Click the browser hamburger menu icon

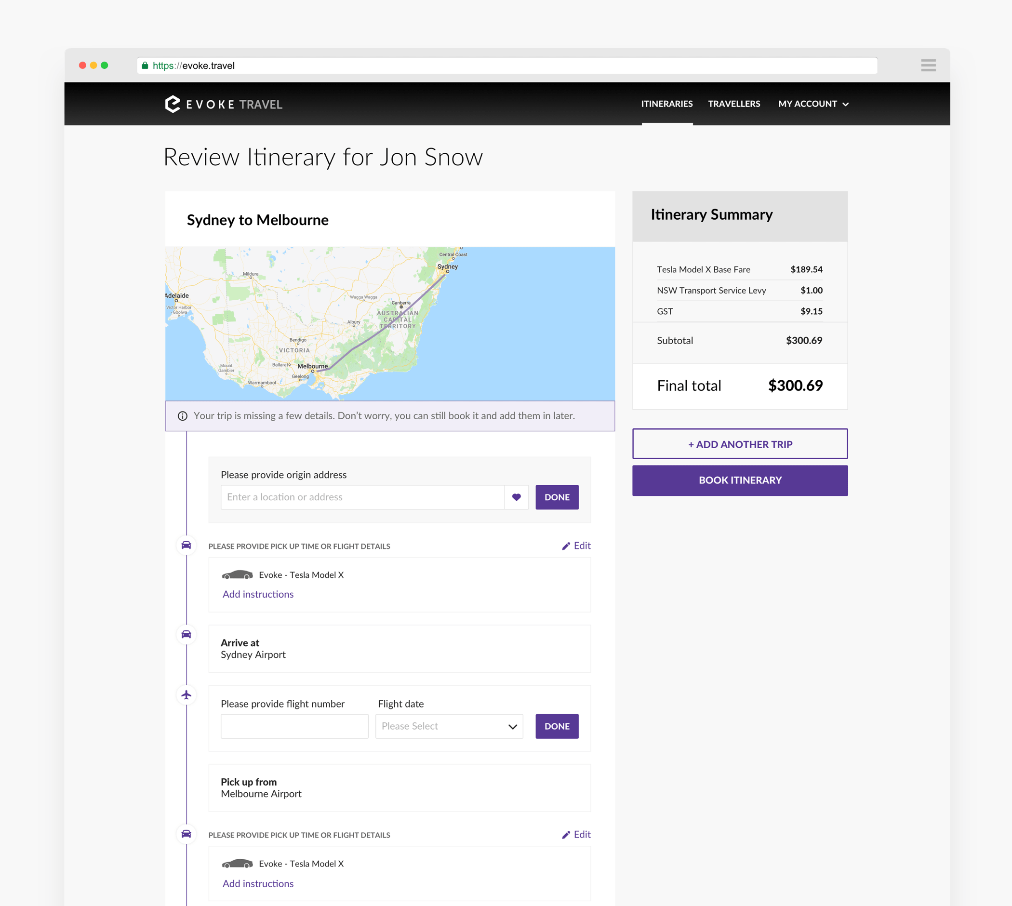928,65
